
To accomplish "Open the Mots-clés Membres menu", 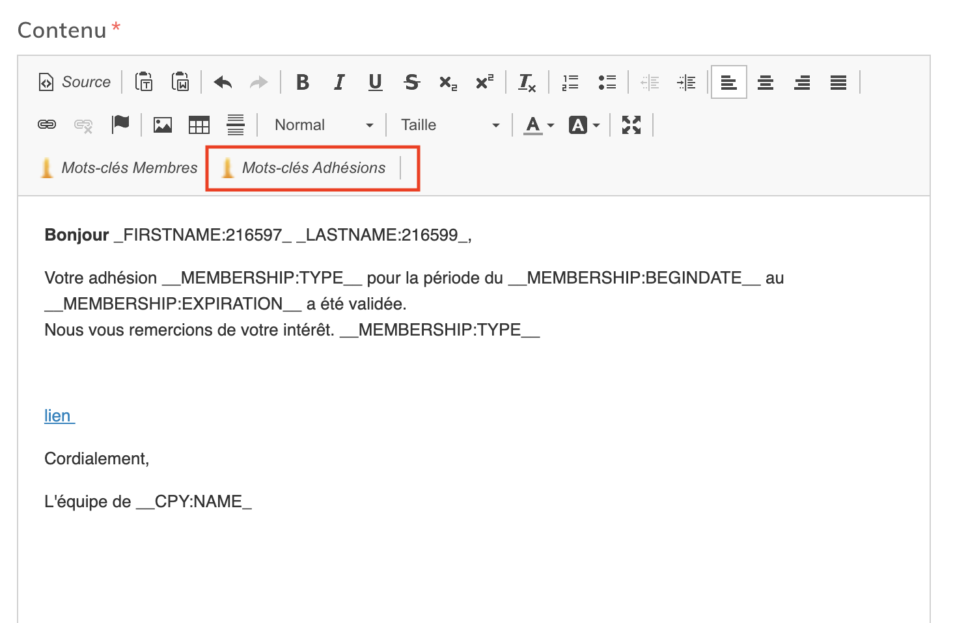I will [120, 168].
